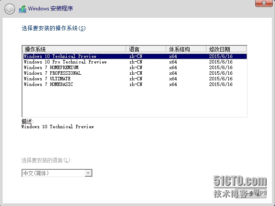The height and width of the screenshot is (206, 275).
Task: Select Windows 7 HOMEPREMIUM from list
Action: (x=51, y=67)
